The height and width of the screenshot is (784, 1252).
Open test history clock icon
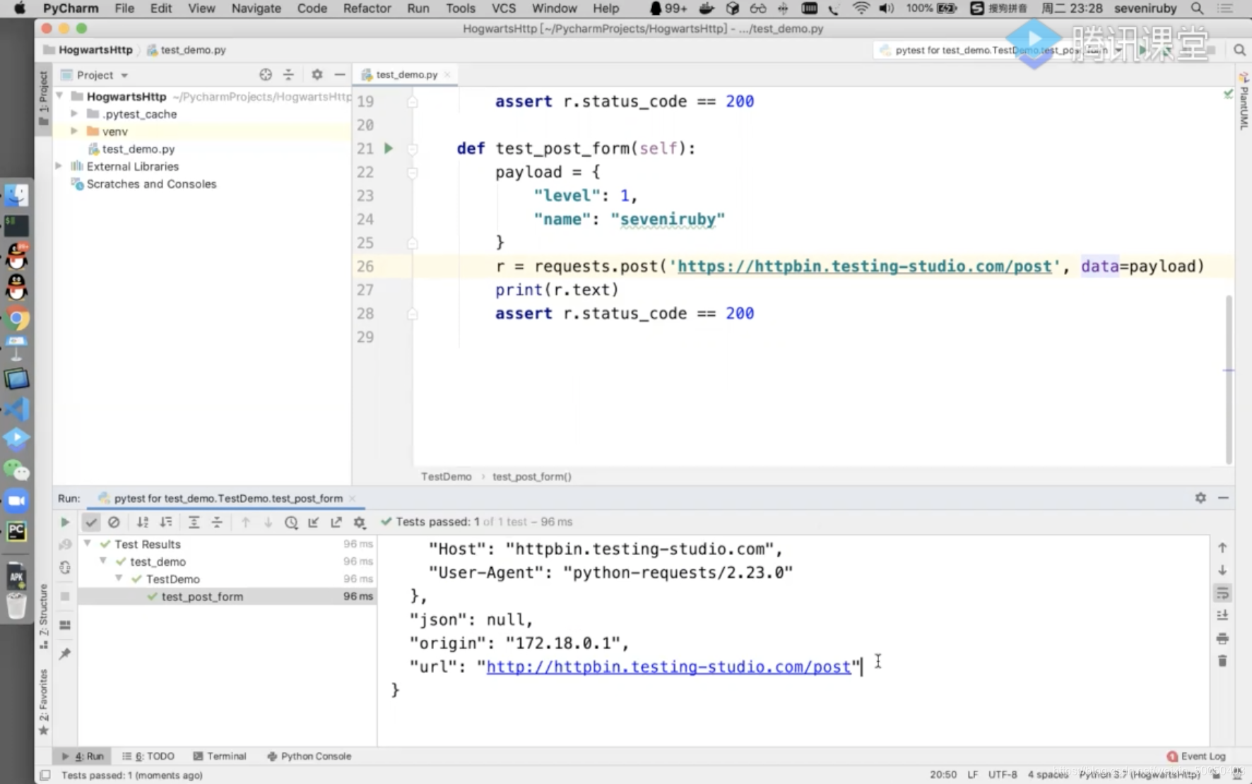tap(291, 523)
